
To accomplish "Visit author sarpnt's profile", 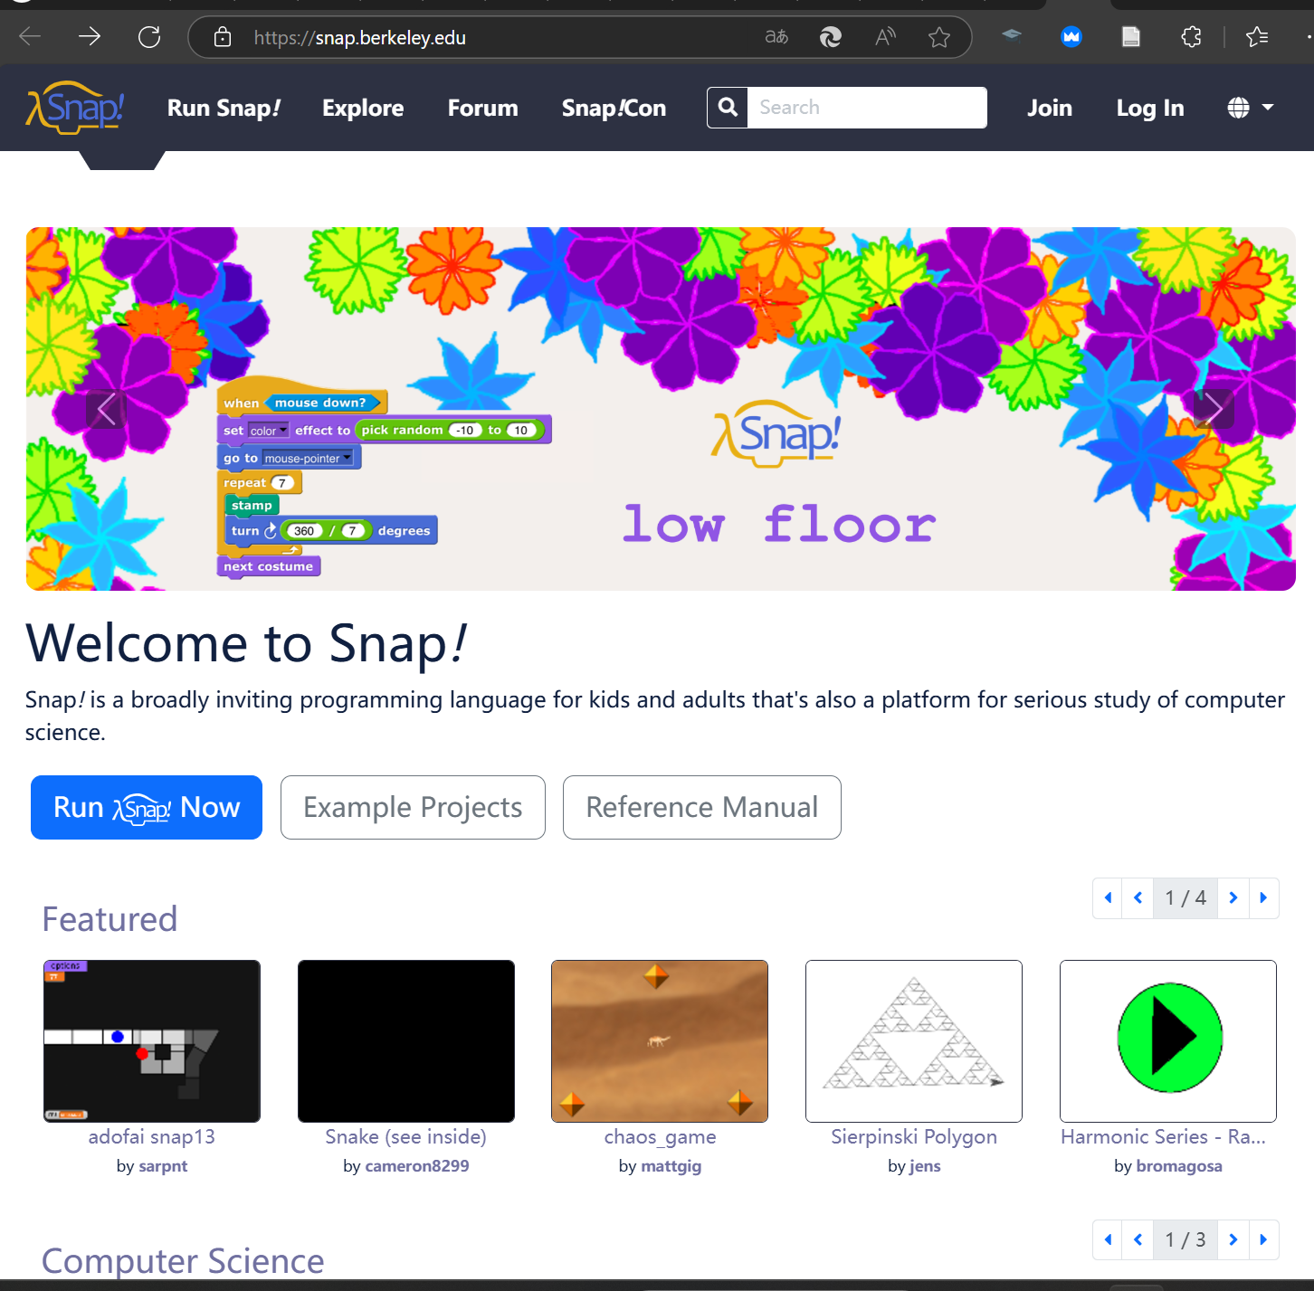I will point(164,1166).
